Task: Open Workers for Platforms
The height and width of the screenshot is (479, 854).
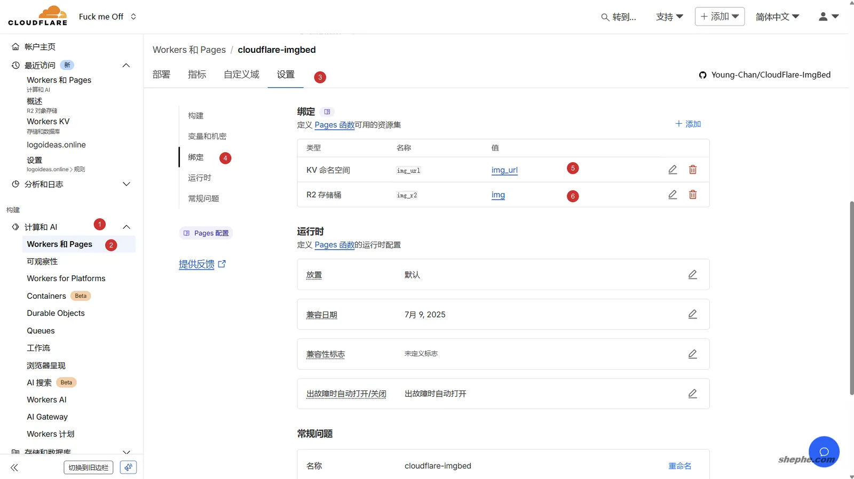Action: pos(66,278)
